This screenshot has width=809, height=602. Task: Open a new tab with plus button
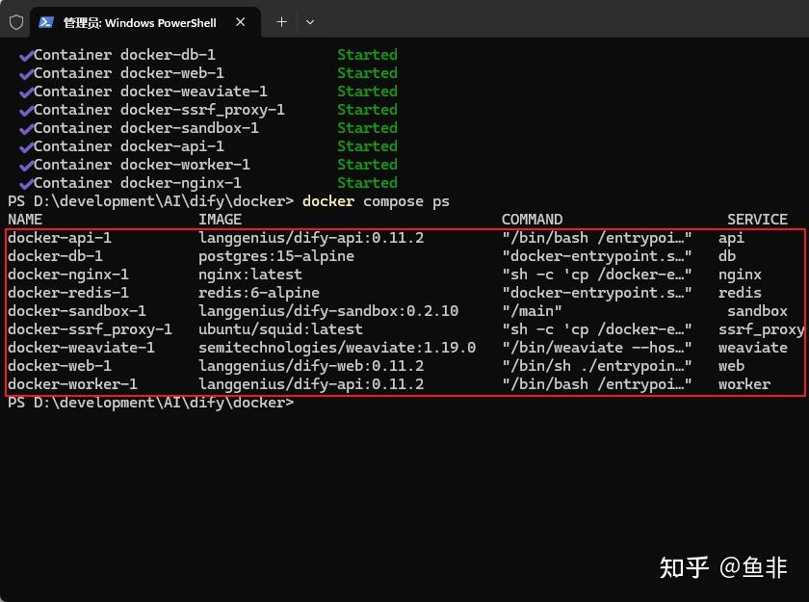pos(281,22)
